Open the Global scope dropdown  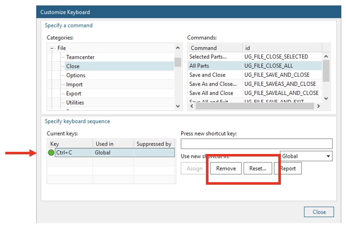coord(306,156)
